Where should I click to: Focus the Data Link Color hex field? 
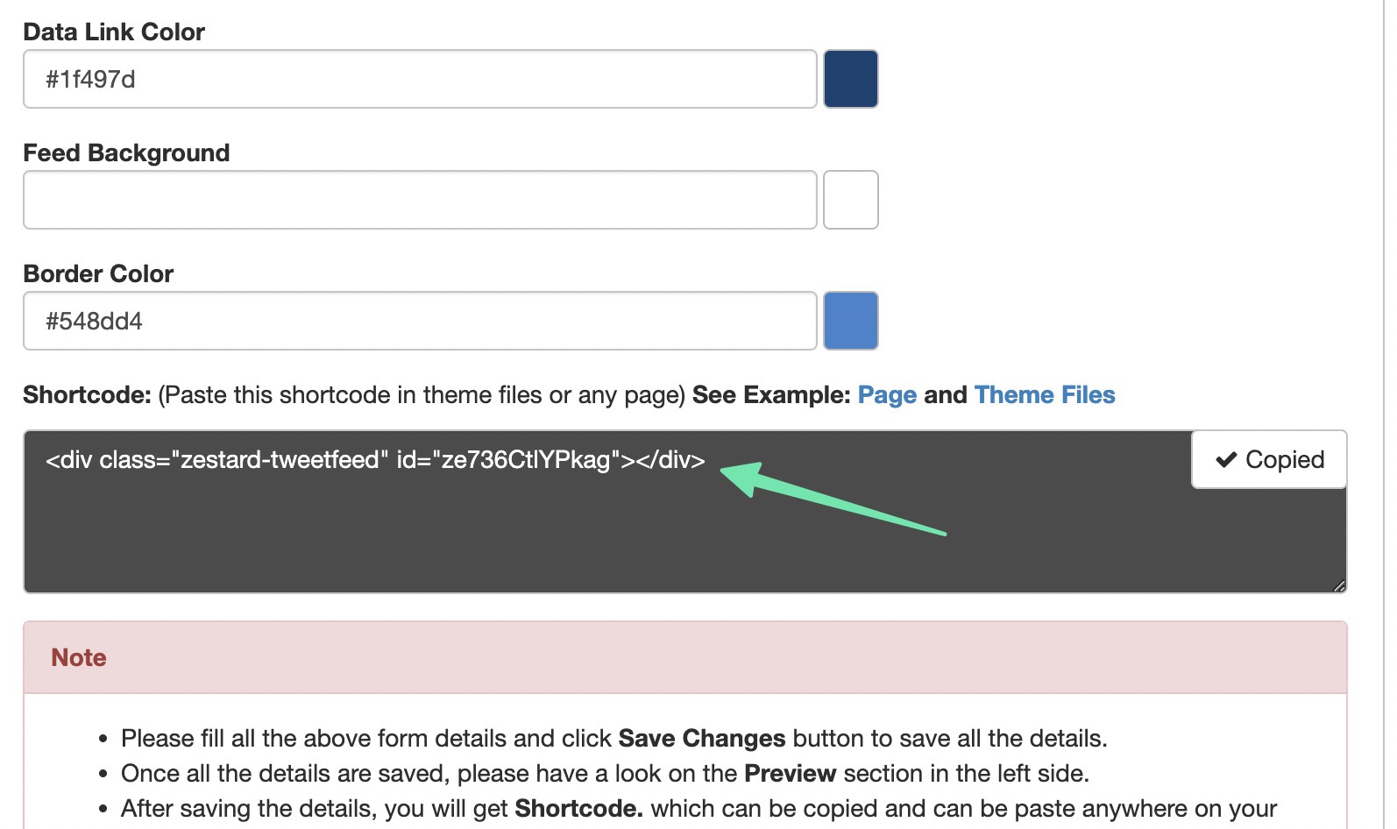tap(419, 79)
